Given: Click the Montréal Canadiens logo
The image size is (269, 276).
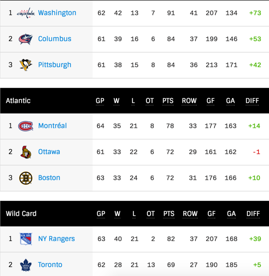Looking at the screenshot, I should (x=26, y=126).
